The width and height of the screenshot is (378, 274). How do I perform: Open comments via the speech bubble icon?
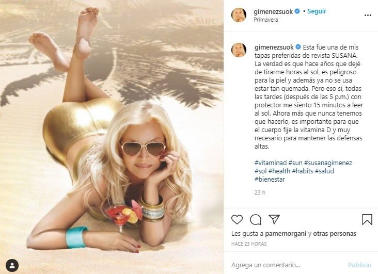click(x=256, y=219)
